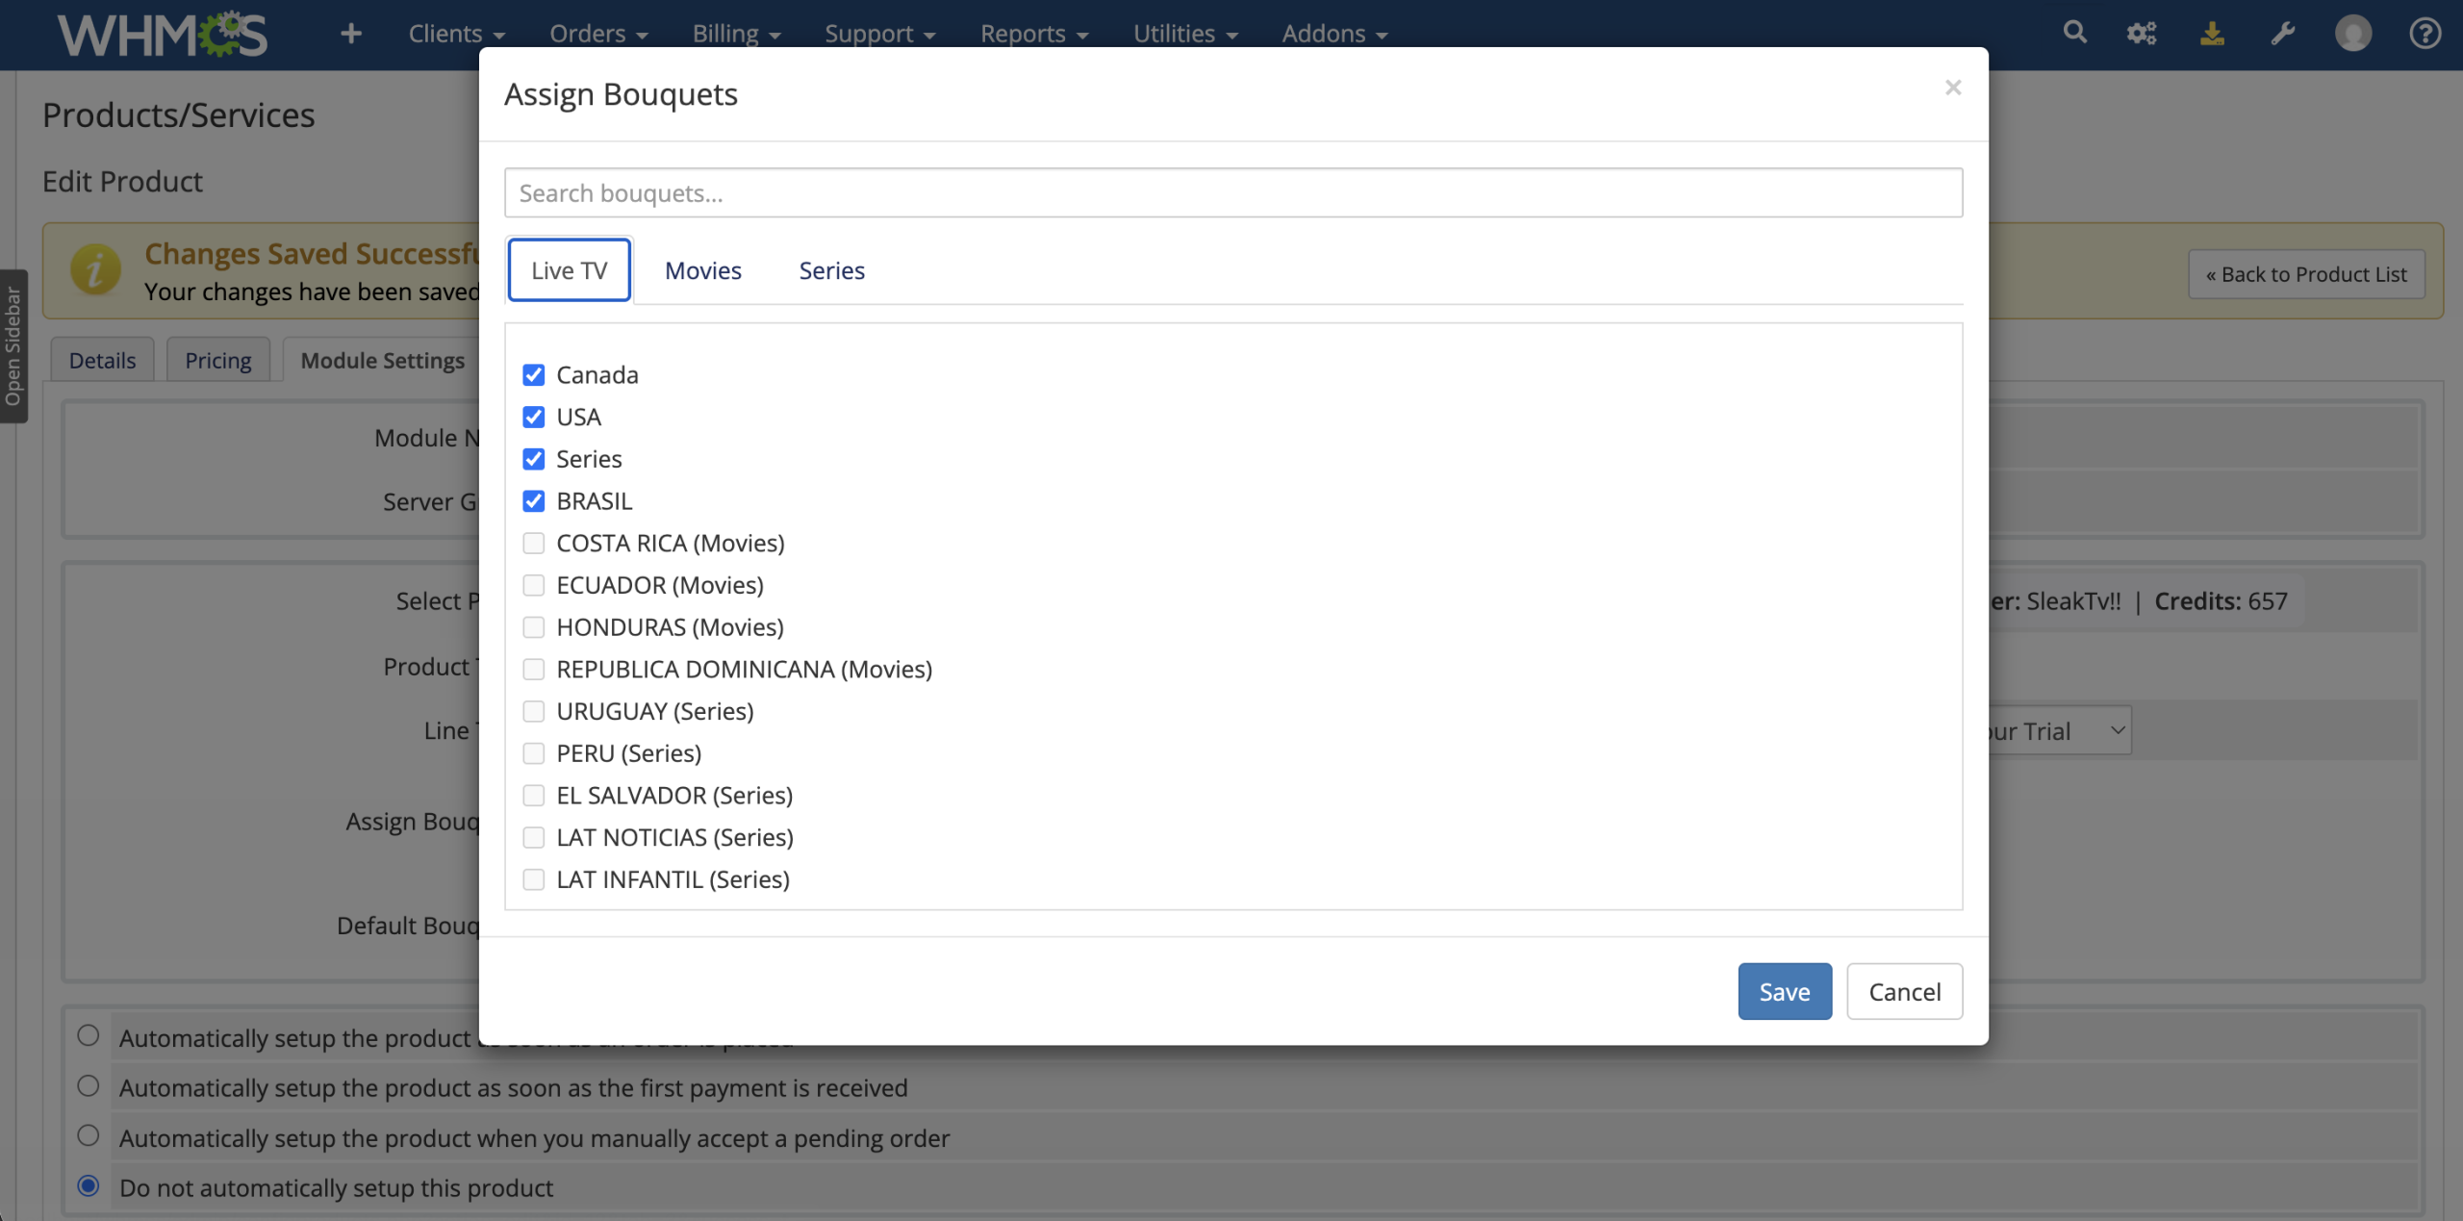Click the WHMCS logo
The height and width of the screenshot is (1221, 2463).
click(x=162, y=34)
